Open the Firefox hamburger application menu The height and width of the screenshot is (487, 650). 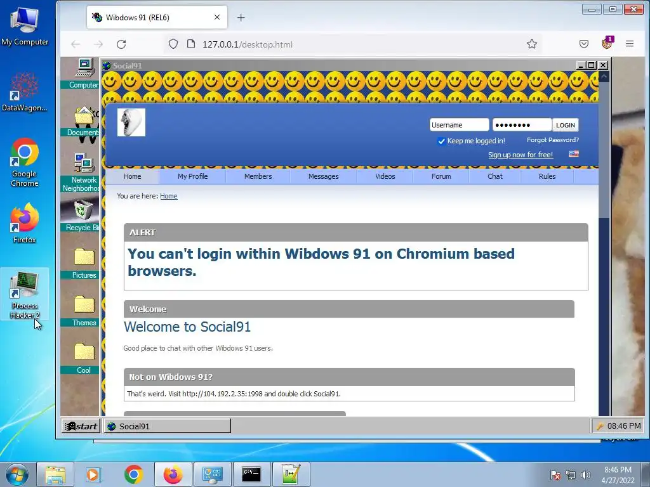(629, 44)
